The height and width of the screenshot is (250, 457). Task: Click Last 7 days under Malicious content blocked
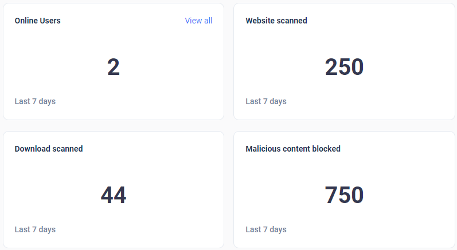pyautogui.click(x=266, y=229)
